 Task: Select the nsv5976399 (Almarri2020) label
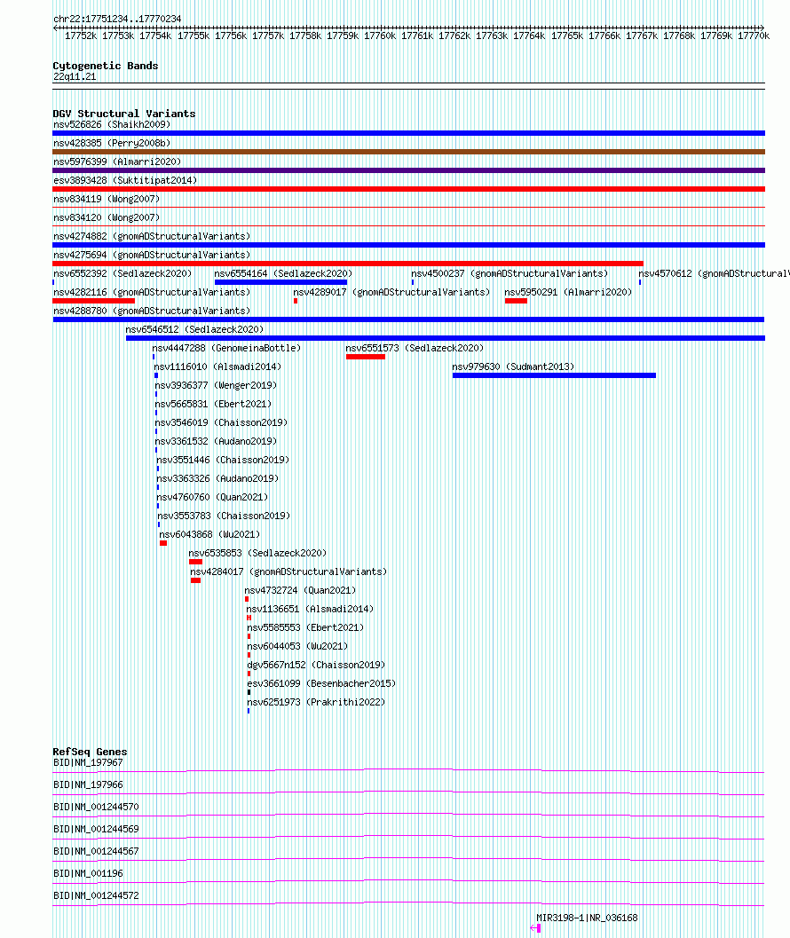tap(117, 162)
